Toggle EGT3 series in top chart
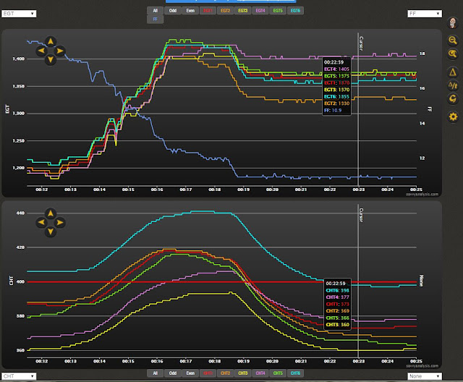Screen dimensions: 463x382 243,11
